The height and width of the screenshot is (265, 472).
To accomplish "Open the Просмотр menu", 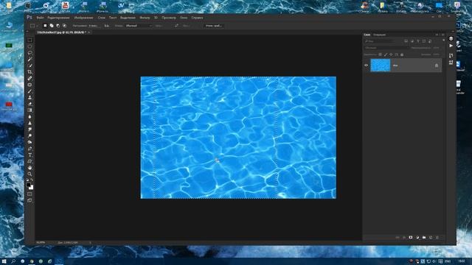I will (169, 18).
